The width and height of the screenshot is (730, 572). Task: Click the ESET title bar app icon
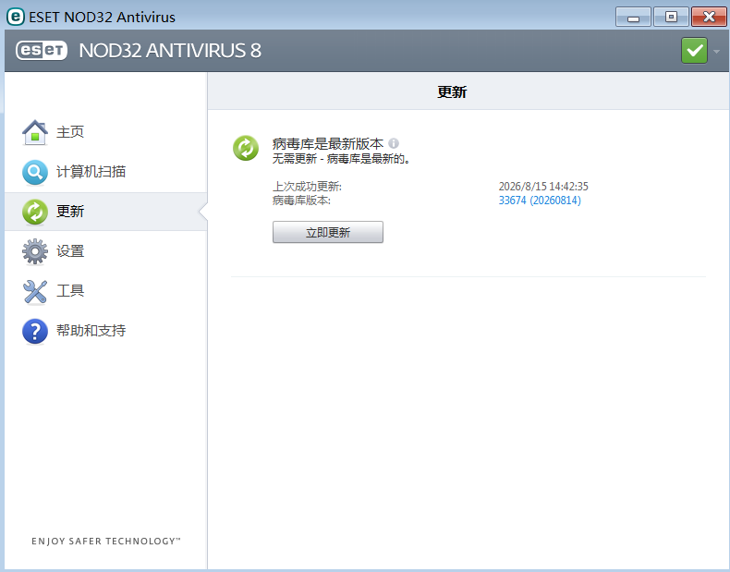(x=16, y=17)
